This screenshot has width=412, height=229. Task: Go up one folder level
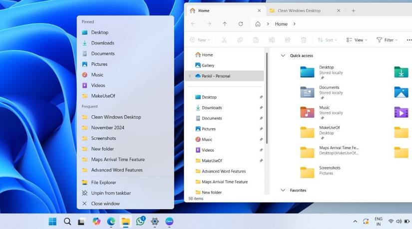point(225,24)
